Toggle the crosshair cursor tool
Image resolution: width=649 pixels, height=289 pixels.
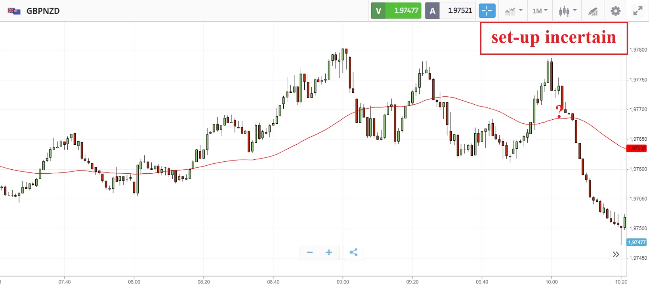pos(487,11)
